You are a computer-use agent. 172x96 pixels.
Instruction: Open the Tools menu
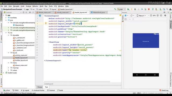tap(51, 6)
